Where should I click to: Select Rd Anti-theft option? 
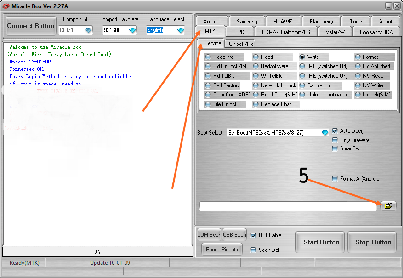tap(373, 66)
